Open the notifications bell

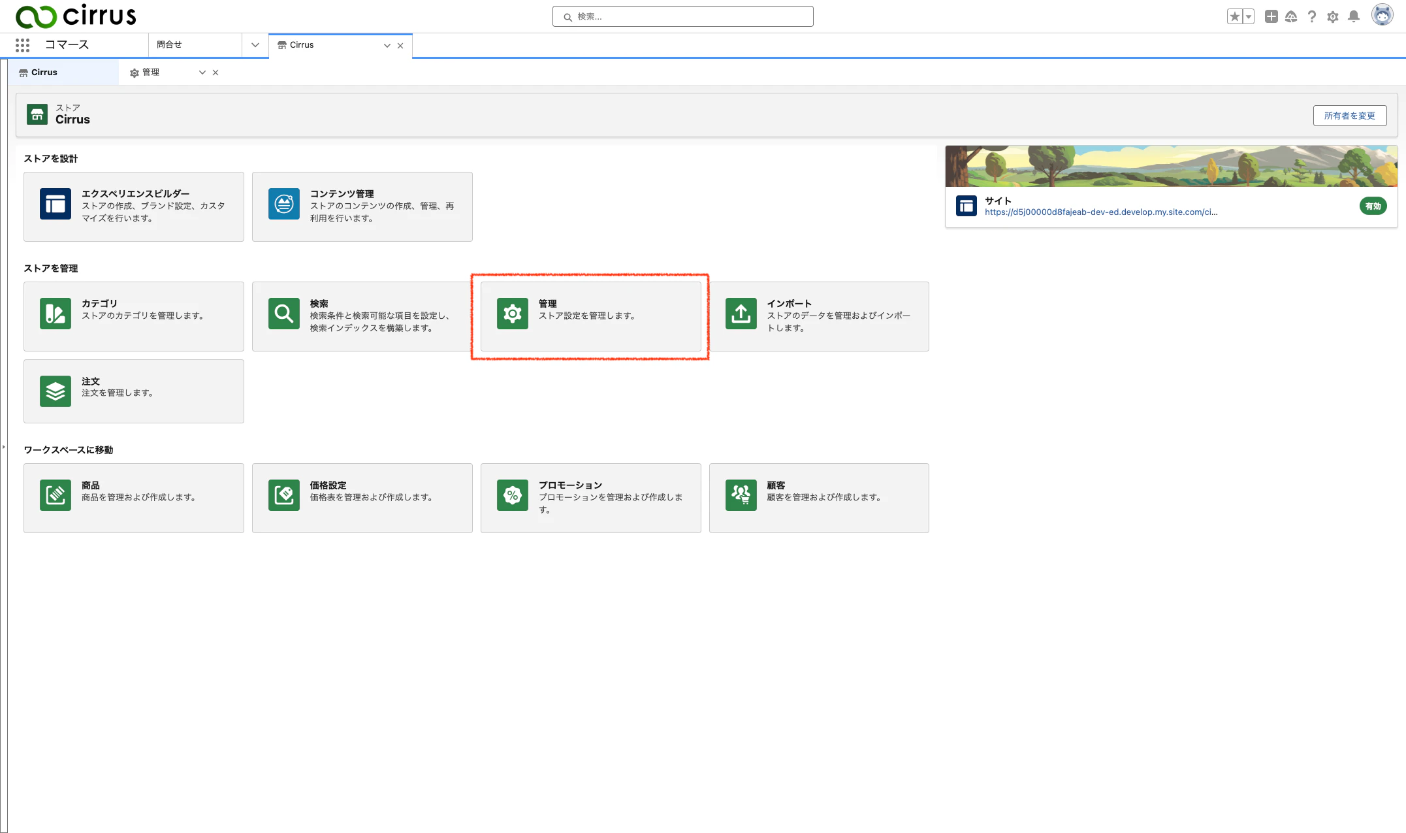pyautogui.click(x=1354, y=16)
